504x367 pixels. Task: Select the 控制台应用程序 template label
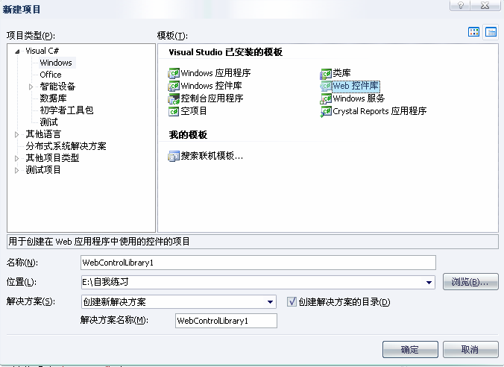click(212, 98)
